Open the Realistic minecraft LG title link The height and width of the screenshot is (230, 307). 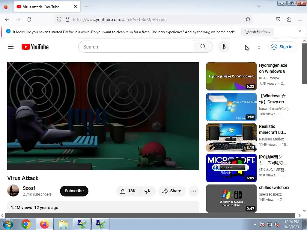point(273,129)
